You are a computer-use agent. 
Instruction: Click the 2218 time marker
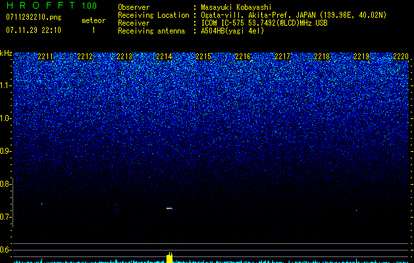(x=322, y=56)
